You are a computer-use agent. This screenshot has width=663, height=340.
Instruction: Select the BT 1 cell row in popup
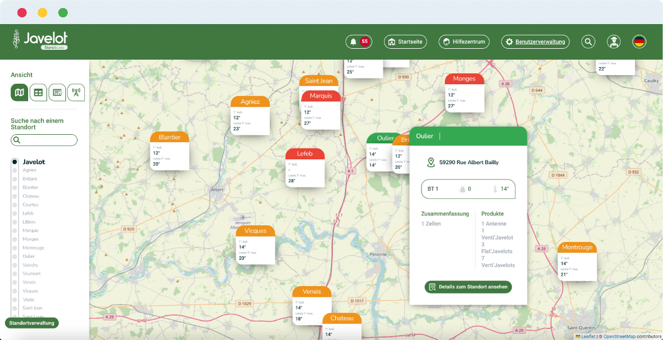[468, 189]
